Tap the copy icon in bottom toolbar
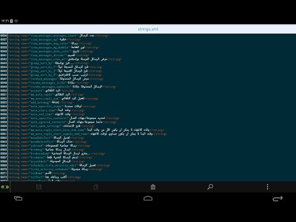Image resolution: width=296 pixels, height=222 pixels. tap(96, 187)
